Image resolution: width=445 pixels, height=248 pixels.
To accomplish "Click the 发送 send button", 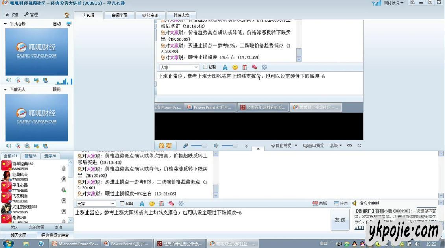I will [340, 220].
